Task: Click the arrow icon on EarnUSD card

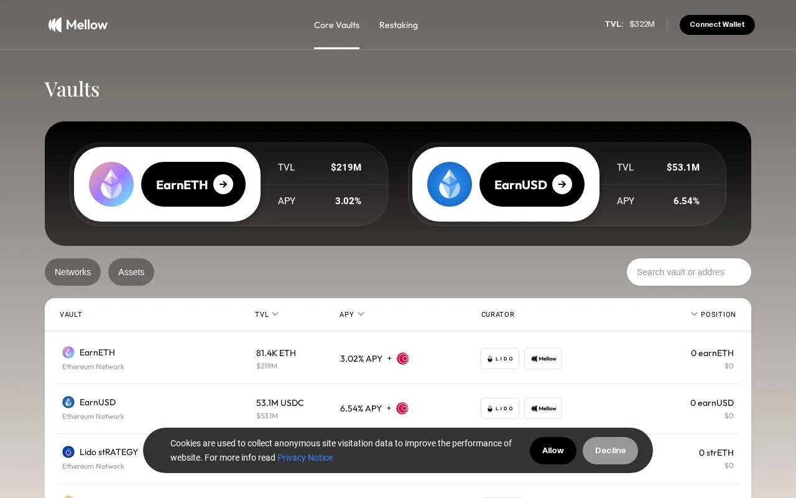Action: coord(562,184)
